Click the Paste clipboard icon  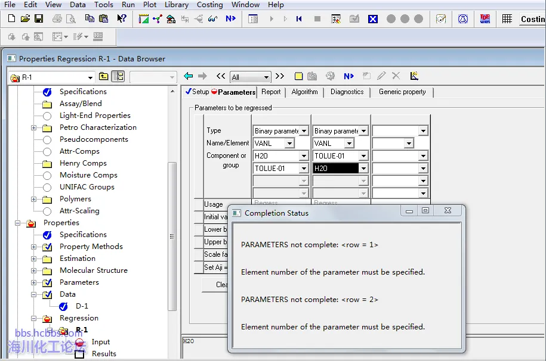[103, 19]
